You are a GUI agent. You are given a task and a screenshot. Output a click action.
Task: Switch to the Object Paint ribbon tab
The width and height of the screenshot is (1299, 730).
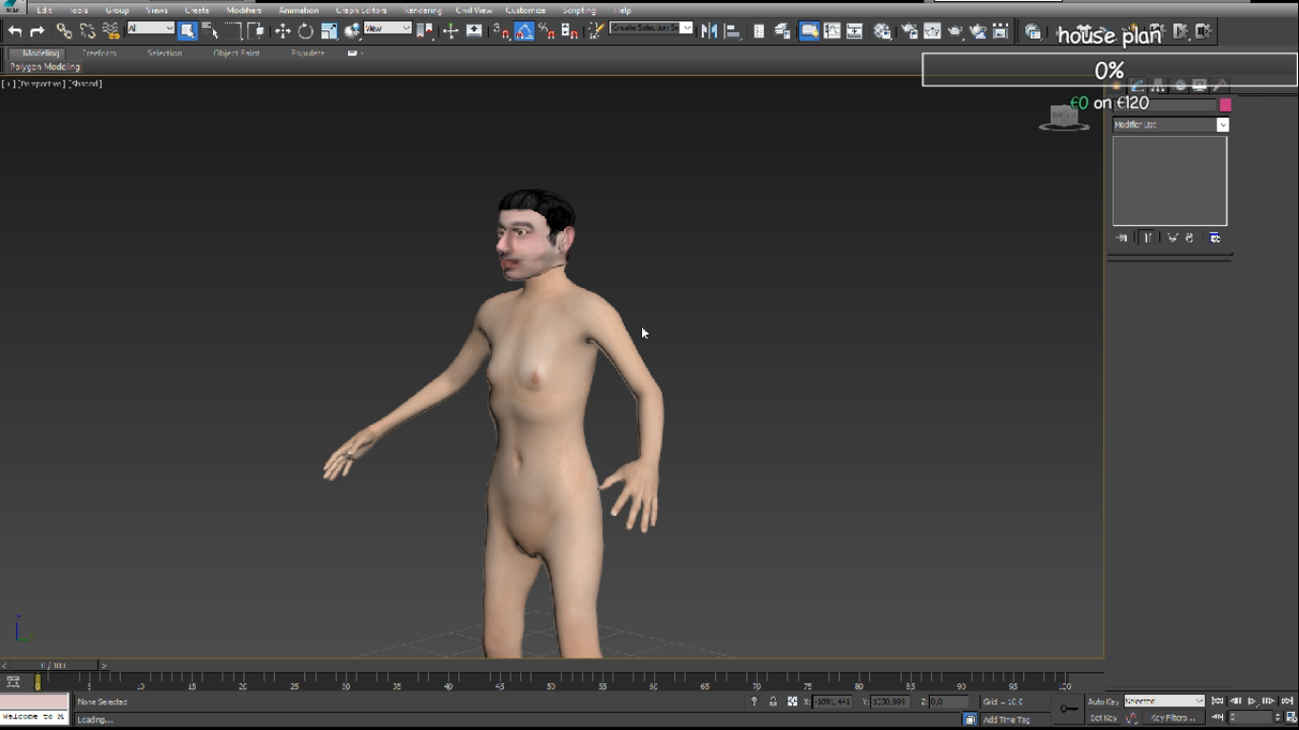[x=236, y=53]
